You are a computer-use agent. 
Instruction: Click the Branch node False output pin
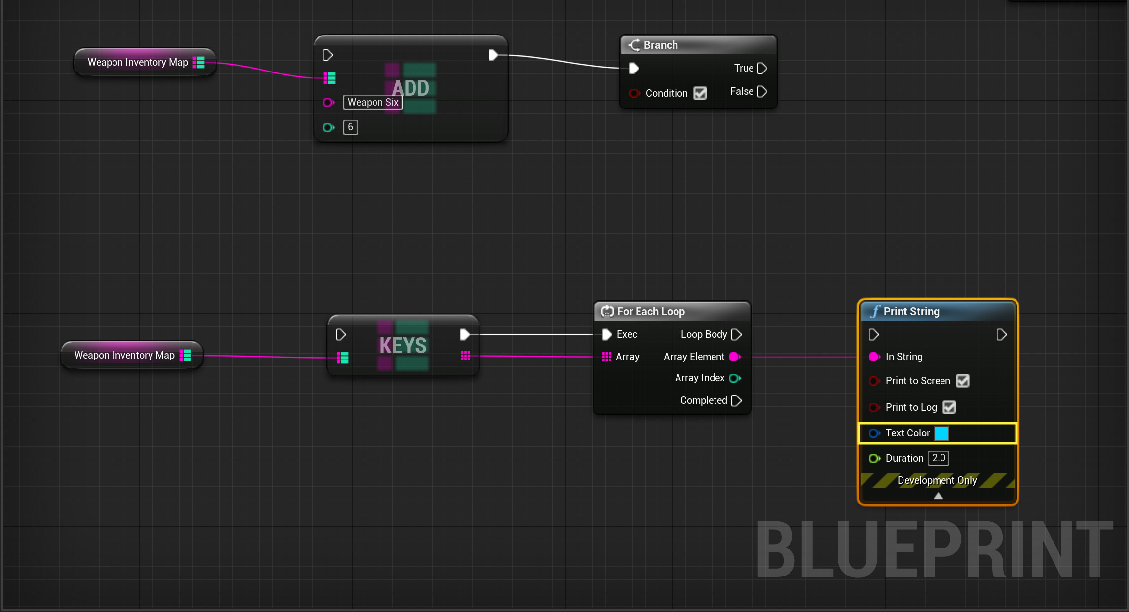(762, 91)
